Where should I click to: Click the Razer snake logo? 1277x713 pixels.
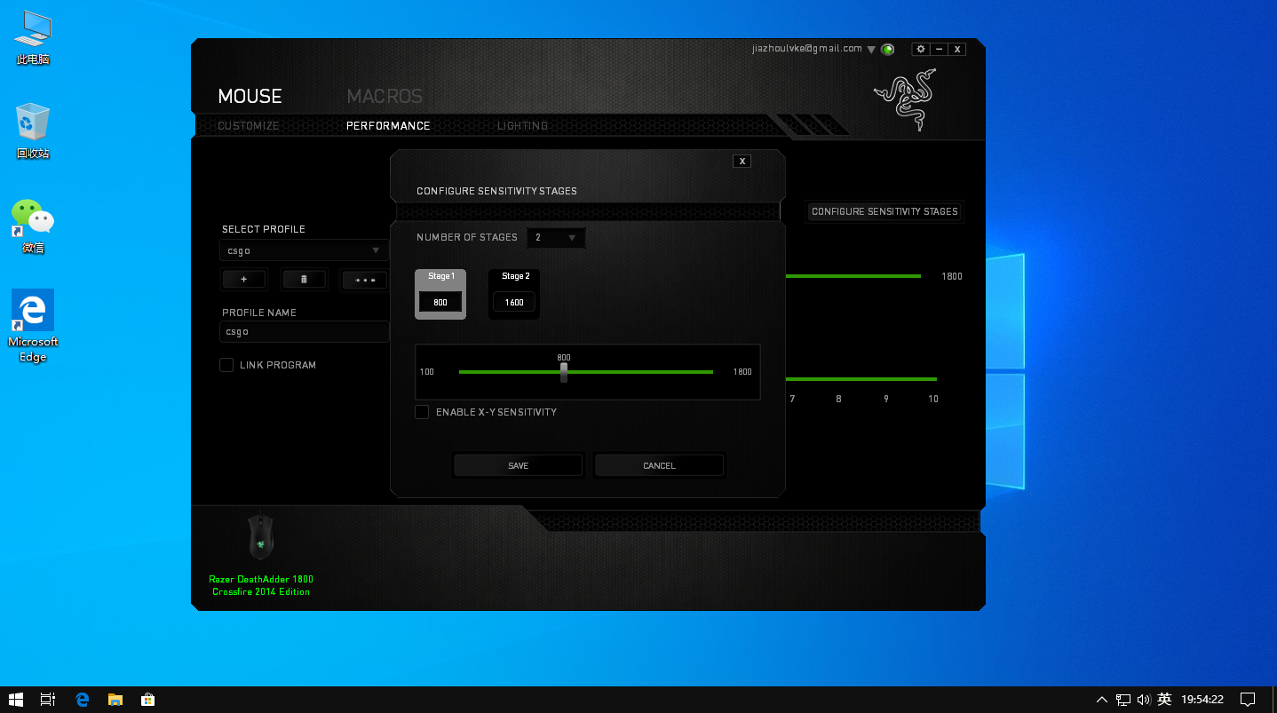[x=906, y=99]
